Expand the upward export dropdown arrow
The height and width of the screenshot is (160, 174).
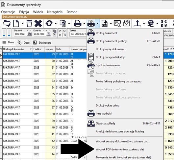pos(144,23)
